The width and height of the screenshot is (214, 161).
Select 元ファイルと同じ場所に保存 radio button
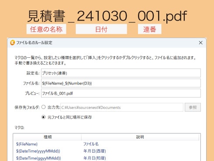click(43, 117)
